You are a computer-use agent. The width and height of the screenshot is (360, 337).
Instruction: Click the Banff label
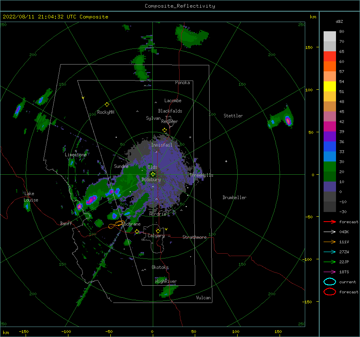click(66, 223)
